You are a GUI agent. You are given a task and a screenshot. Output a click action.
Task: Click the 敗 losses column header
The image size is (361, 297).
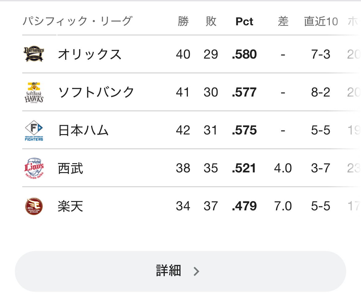[211, 21]
